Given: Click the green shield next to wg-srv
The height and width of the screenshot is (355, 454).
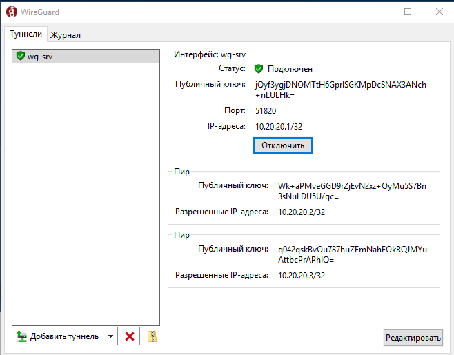Looking at the screenshot, I should point(21,56).
